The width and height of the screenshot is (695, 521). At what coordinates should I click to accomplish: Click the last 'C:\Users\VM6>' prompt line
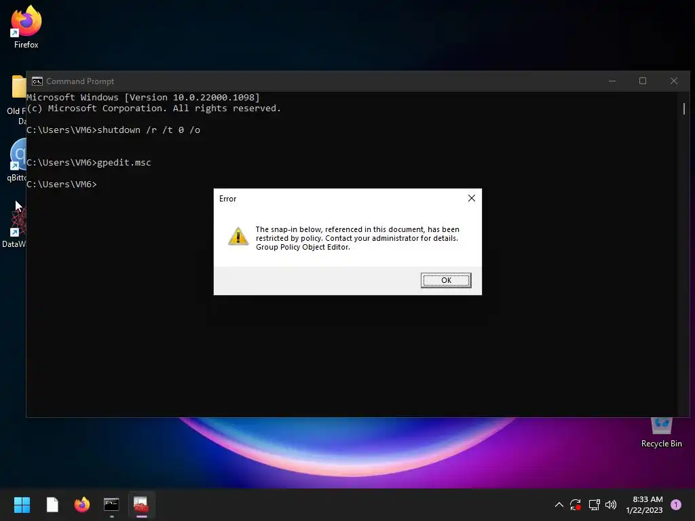click(x=62, y=185)
